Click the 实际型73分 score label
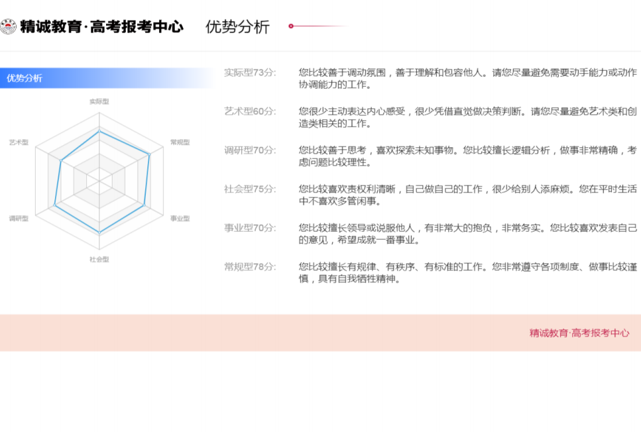 click(250, 72)
